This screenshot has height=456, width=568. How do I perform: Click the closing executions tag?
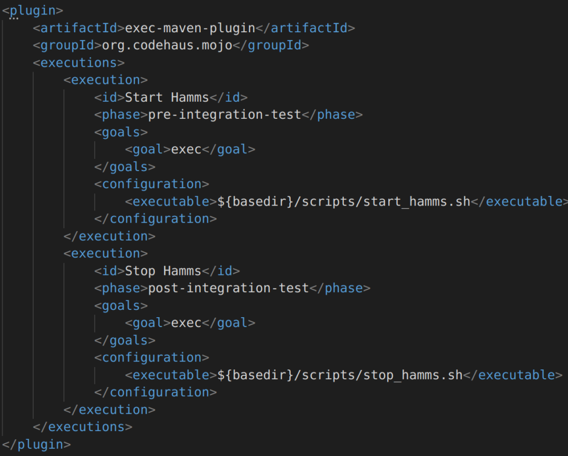point(83,427)
